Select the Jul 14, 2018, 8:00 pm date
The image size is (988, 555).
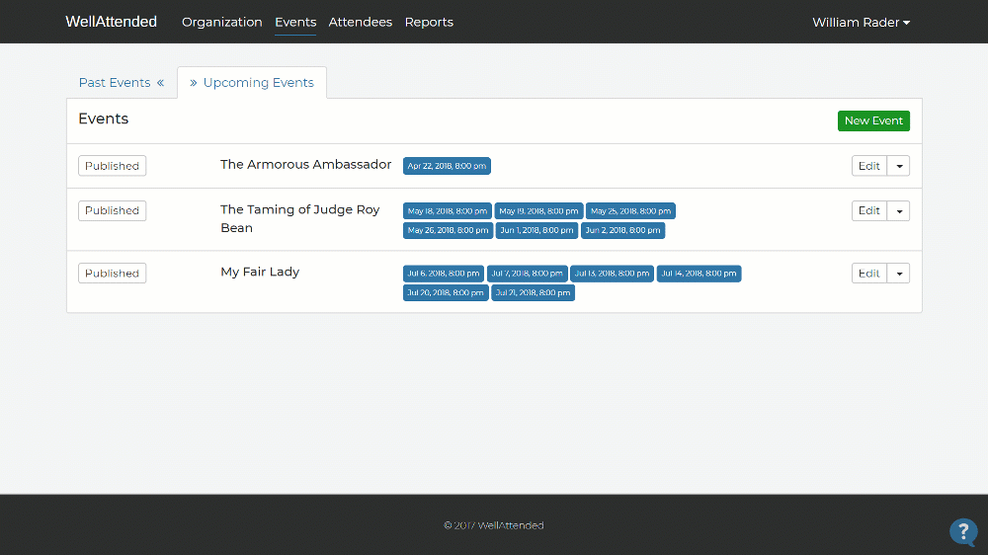point(699,274)
